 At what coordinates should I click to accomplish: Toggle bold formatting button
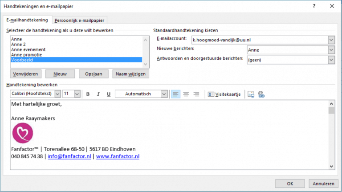pos(88,94)
